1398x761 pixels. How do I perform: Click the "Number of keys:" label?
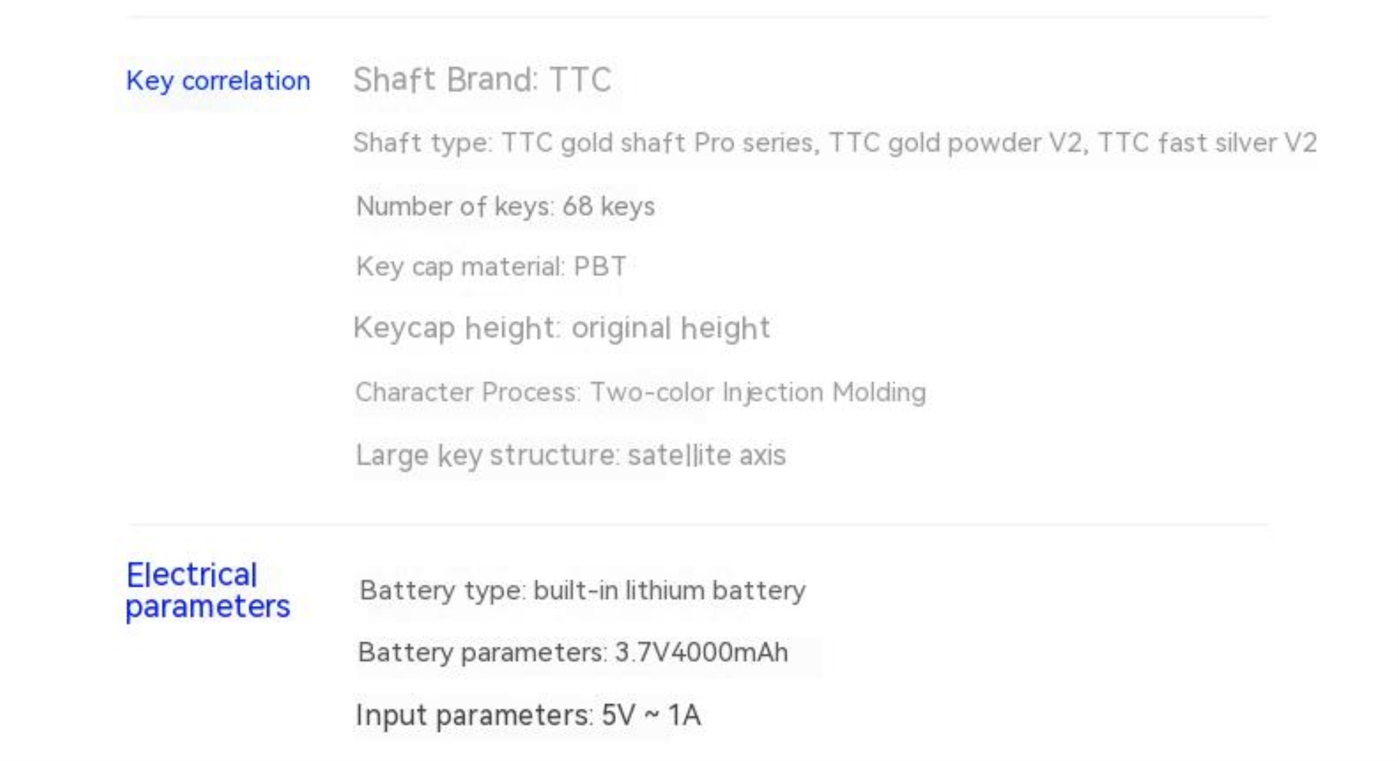455,207
